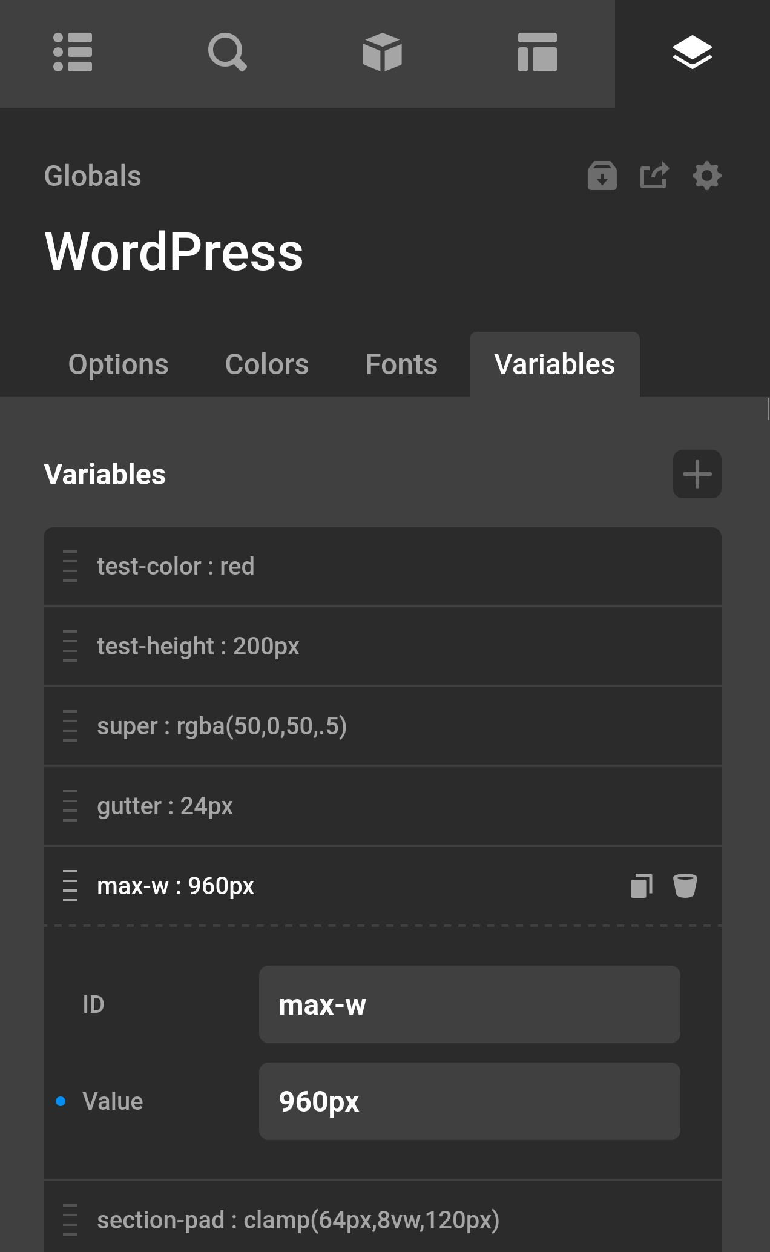Click the export share icon
This screenshot has height=1252, width=770.
pyautogui.click(x=654, y=176)
